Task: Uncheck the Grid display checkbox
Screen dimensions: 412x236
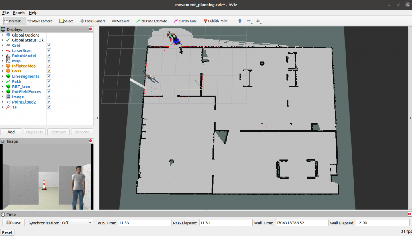Action: (49, 45)
